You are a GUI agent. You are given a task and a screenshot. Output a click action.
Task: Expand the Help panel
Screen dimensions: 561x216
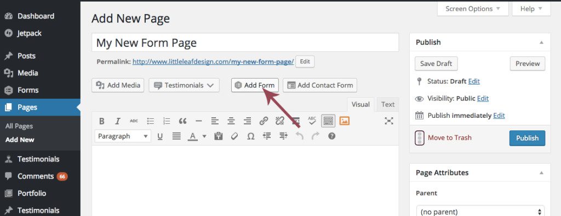click(x=531, y=9)
